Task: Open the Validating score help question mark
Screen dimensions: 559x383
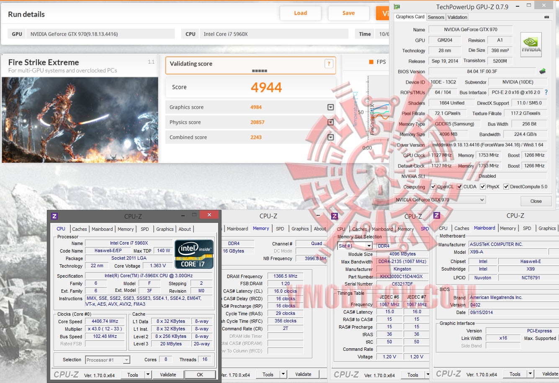Action: pos(329,64)
